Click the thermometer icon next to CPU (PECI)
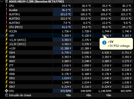134x99 pixels. [x=7, y=27]
